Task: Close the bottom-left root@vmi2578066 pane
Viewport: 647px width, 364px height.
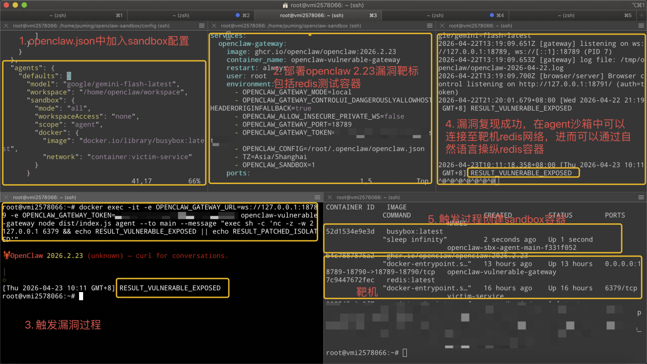Action: click(6, 197)
